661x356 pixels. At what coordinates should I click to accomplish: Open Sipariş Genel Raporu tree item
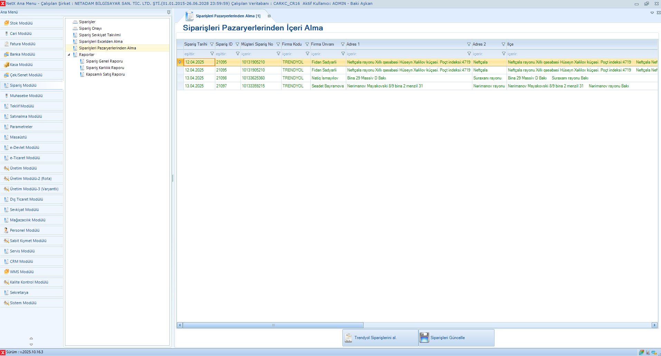tap(104, 61)
